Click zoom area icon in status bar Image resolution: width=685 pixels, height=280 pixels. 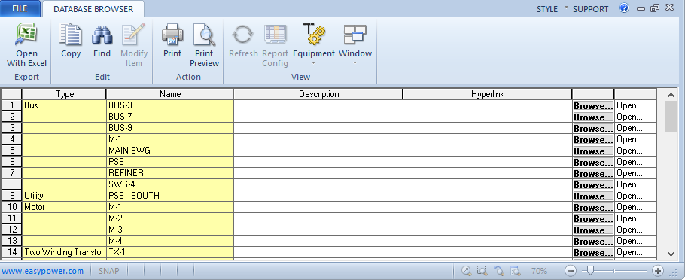[482, 271]
